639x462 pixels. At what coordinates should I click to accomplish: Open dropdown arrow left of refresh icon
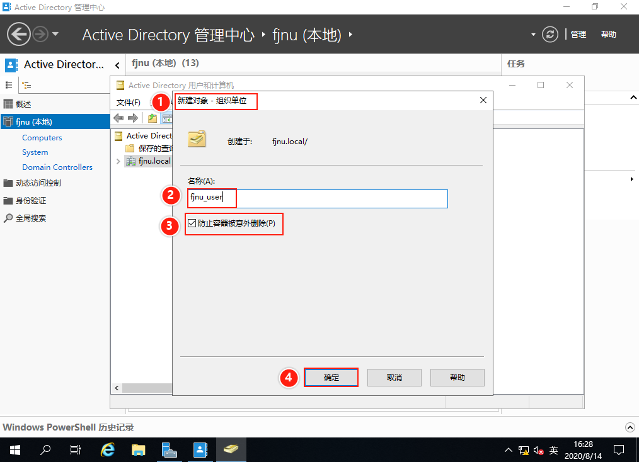point(533,35)
